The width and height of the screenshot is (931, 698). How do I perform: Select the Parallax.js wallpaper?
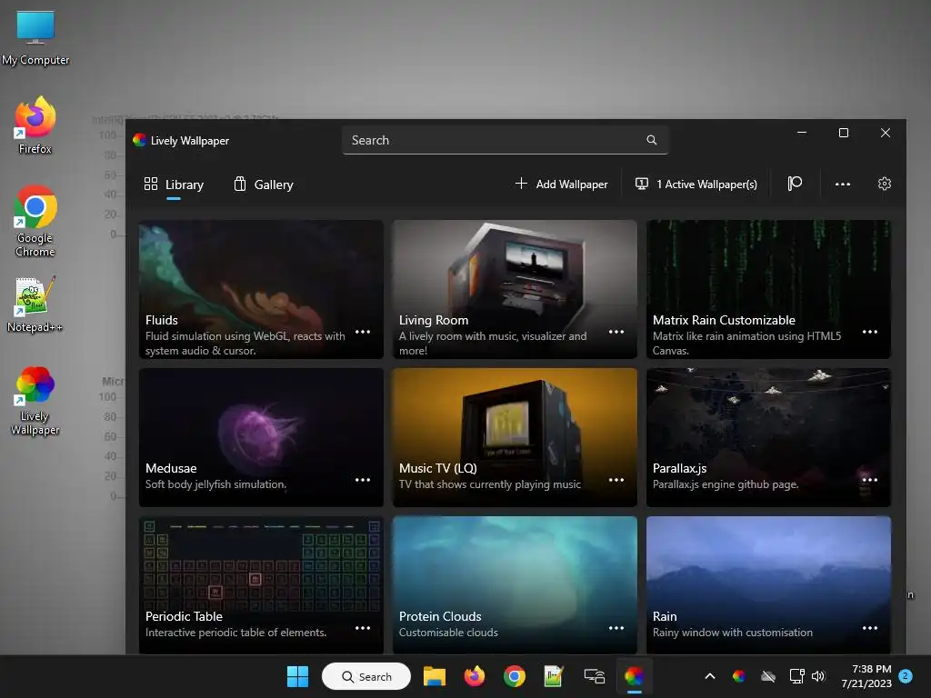(768, 437)
